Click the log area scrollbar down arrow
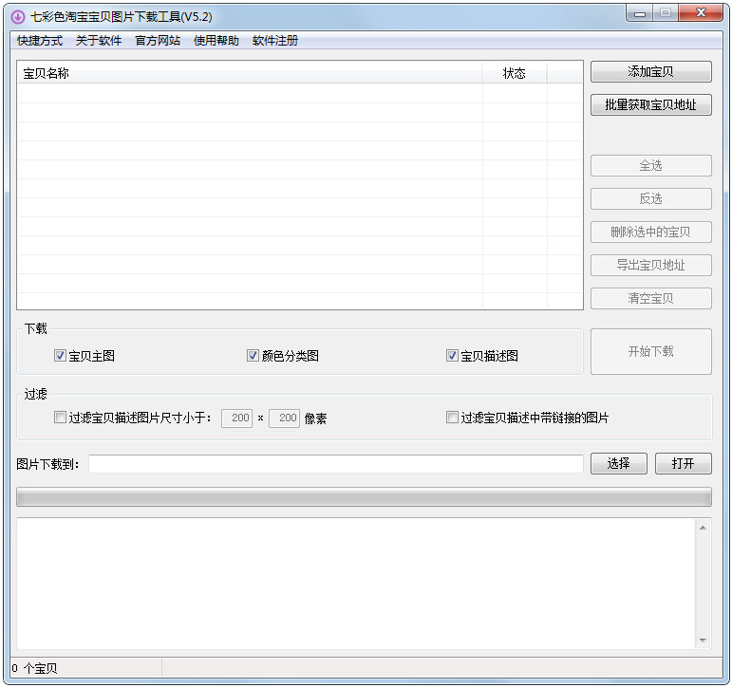 [x=703, y=641]
